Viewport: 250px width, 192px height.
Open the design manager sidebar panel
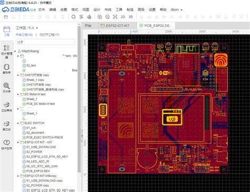7,52
